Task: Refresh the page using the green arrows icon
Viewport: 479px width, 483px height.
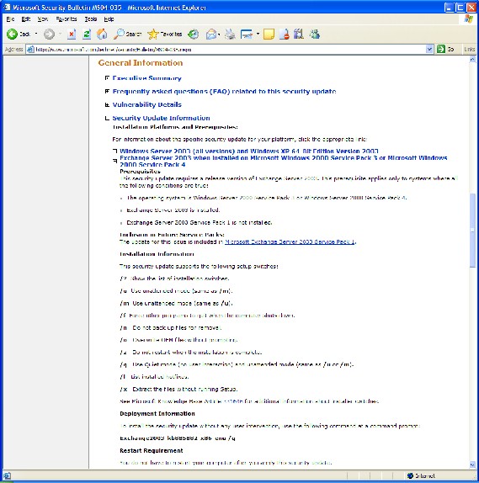Action: pyautogui.click(x=87, y=34)
